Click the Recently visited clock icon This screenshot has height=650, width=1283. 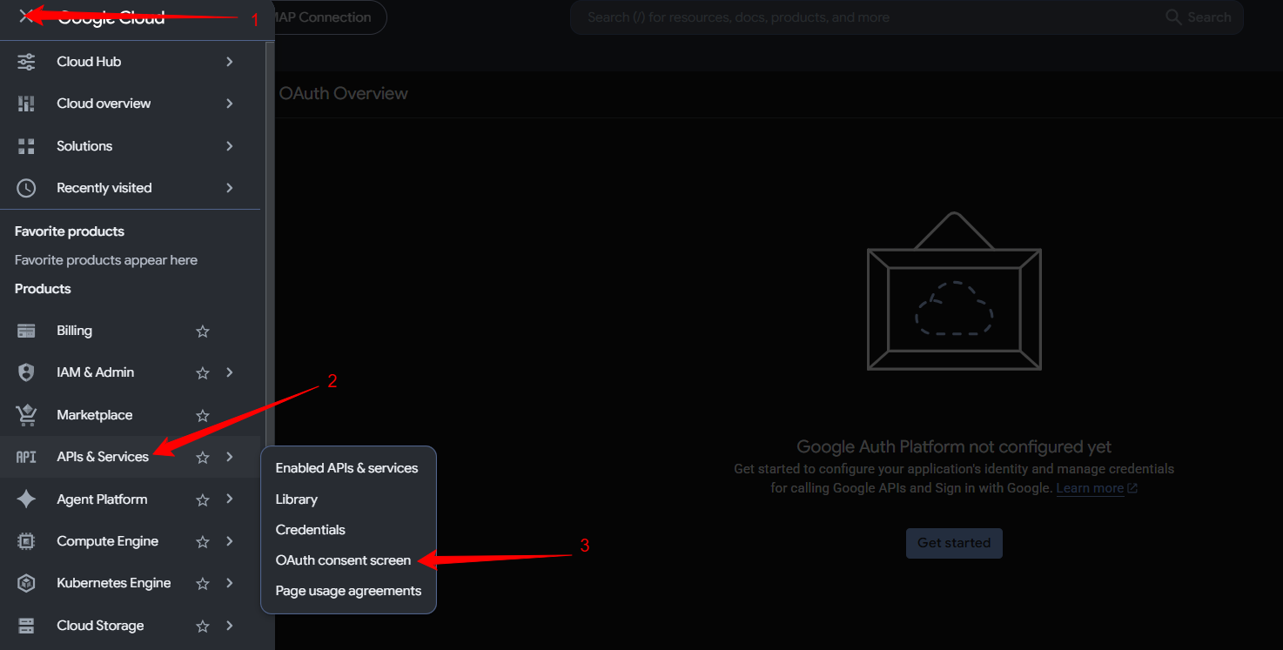coord(26,188)
